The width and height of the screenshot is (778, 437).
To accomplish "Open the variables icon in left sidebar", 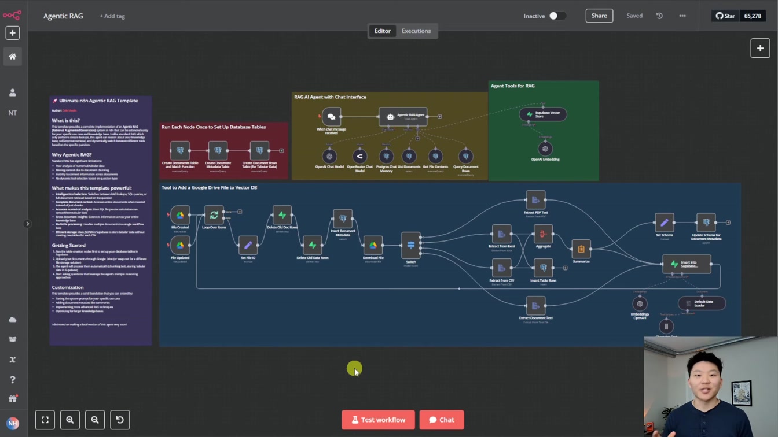I will [12, 360].
